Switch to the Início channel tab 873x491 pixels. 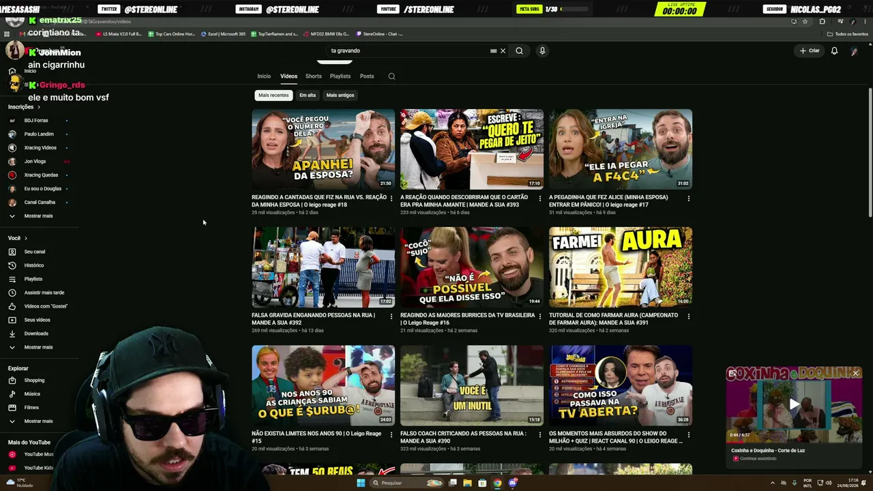click(x=264, y=76)
